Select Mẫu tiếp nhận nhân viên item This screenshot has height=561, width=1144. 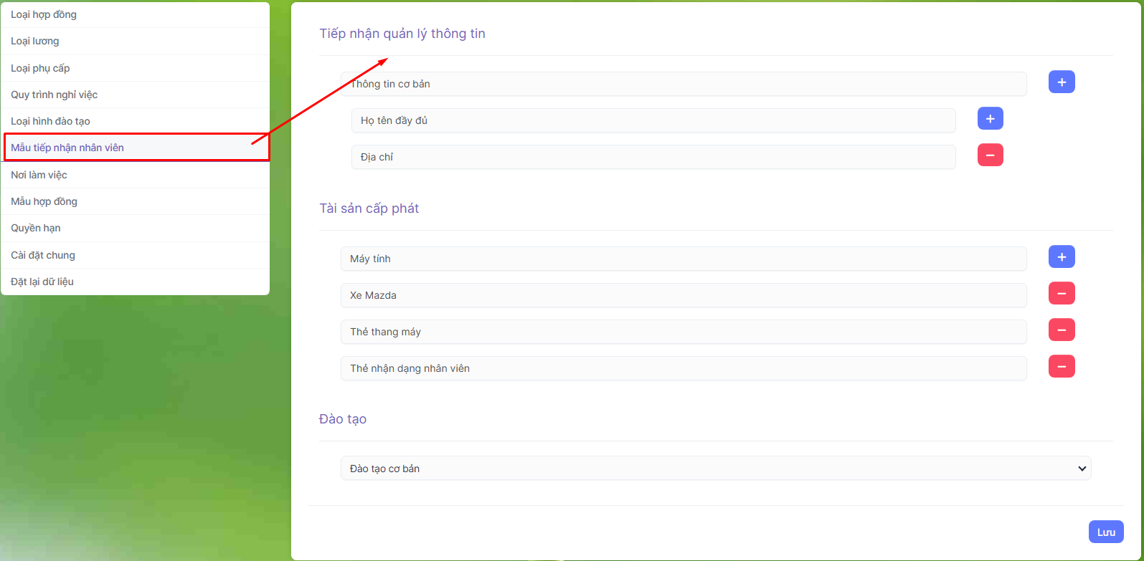tap(67, 148)
